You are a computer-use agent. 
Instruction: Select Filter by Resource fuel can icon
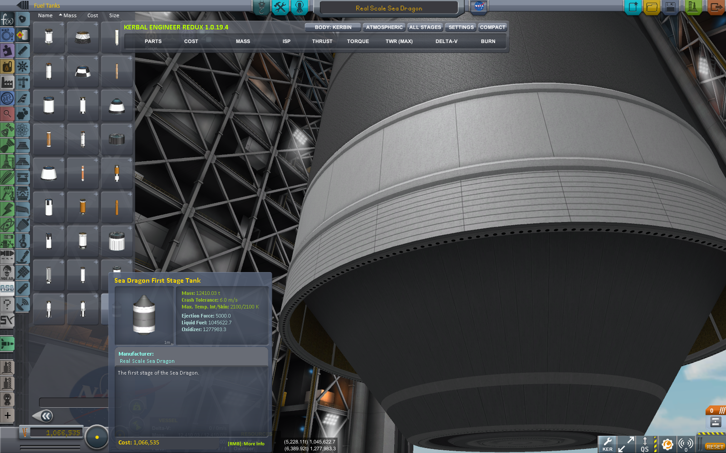point(7,67)
